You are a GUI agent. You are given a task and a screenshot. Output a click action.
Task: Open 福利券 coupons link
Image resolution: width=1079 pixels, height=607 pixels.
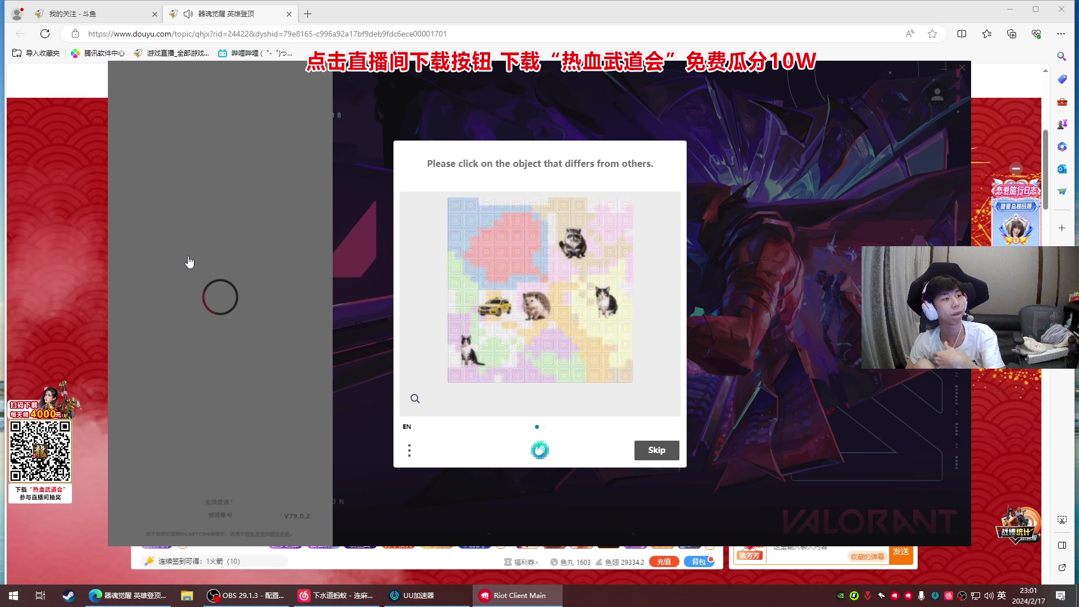pyautogui.click(x=521, y=562)
